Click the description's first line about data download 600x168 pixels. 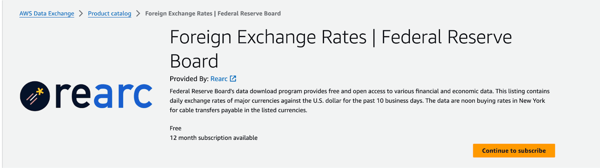point(359,91)
